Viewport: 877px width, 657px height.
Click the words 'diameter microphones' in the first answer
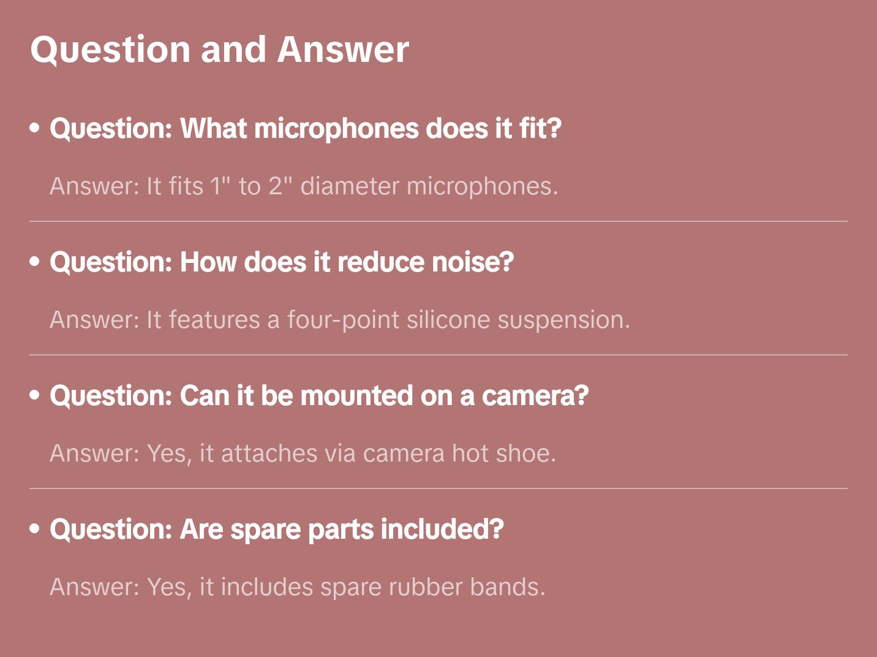(429, 186)
